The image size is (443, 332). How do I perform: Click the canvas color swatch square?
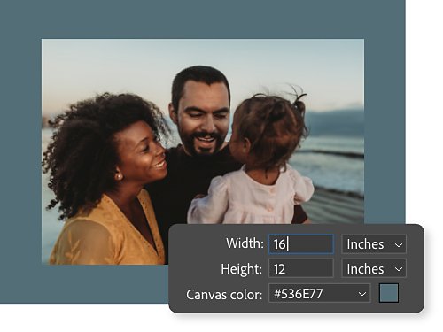pos(389,293)
